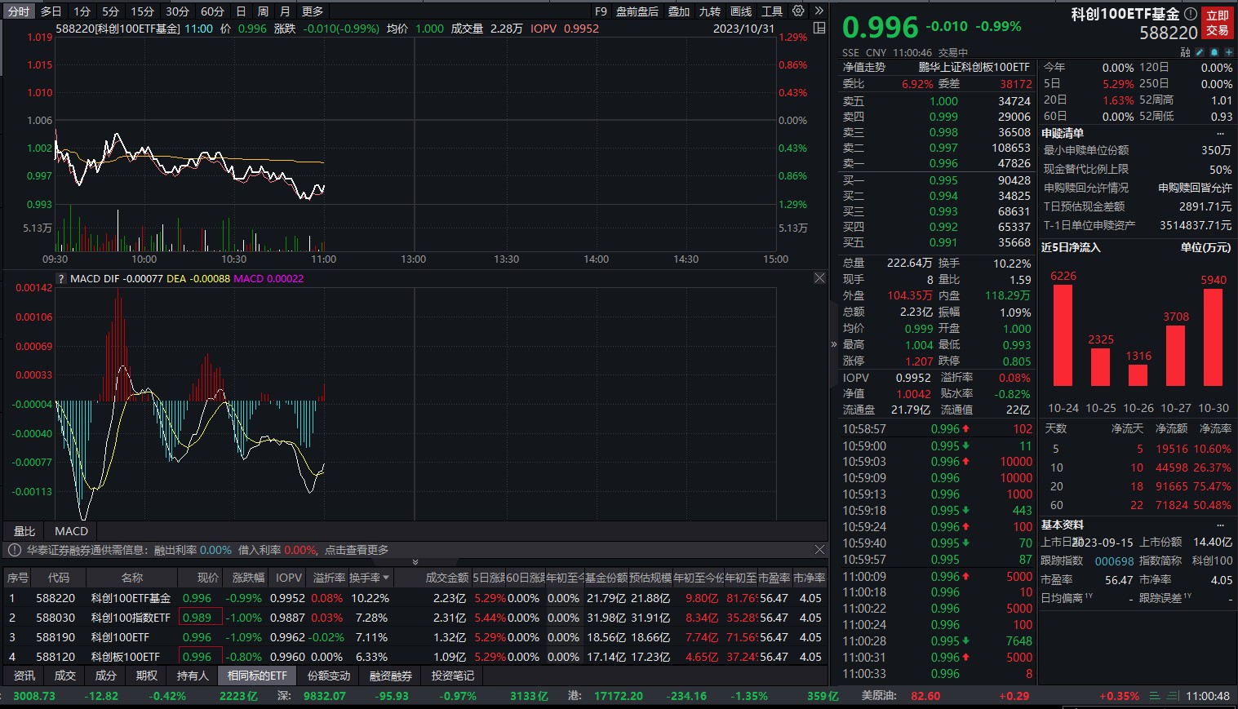Click question mark help icon beside MACD
Image resolution: width=1238 pixels, height=709 pixels.
(61, 279)
